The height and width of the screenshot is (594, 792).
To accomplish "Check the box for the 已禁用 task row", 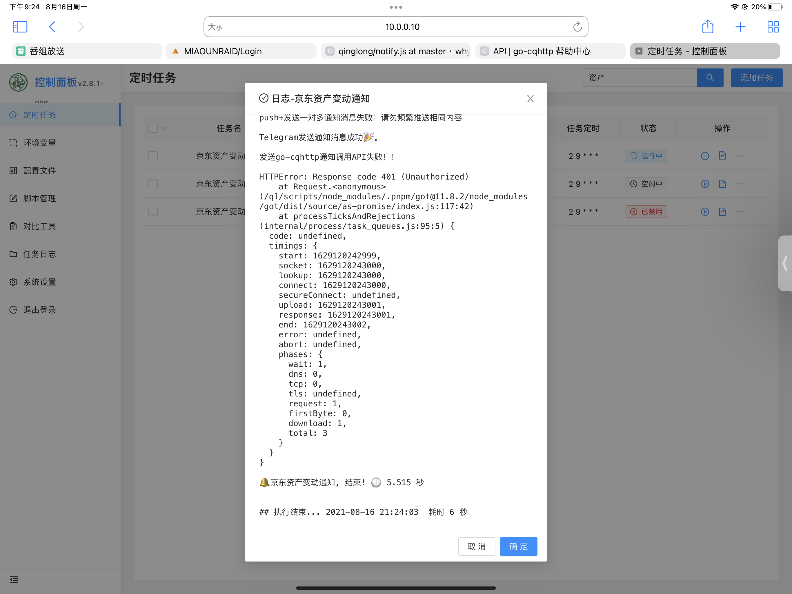I will click(153, 211).
